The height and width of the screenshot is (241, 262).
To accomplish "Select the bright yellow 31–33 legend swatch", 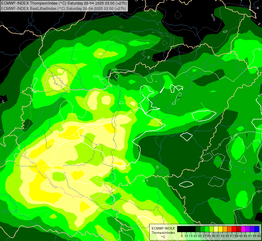I will 221,229.
